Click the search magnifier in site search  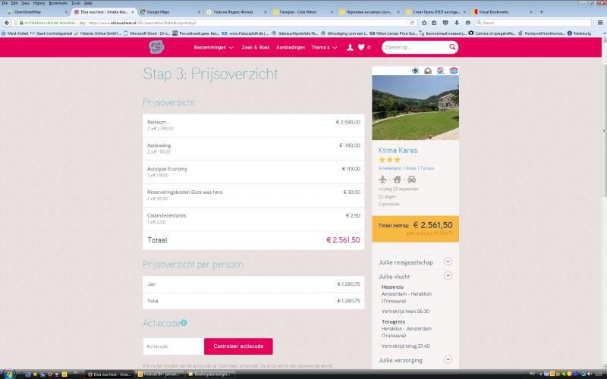point(452,47)
